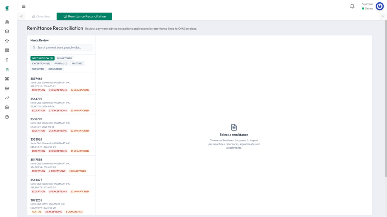Click the 14 Unmatched badge
The image size is (387, 217).
click(80, 90)
